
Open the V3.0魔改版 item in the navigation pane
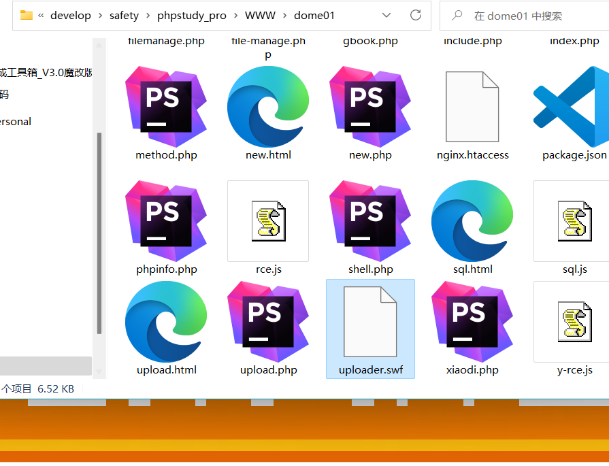pyautogui.click(x=46, y=73)
